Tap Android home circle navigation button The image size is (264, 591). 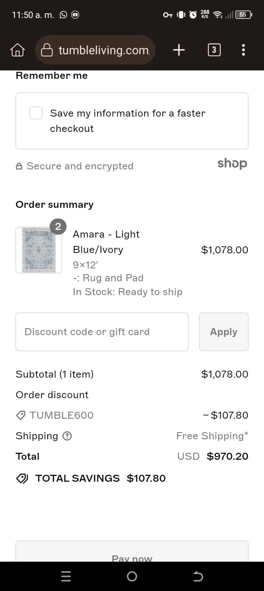(x=132, y=576)
